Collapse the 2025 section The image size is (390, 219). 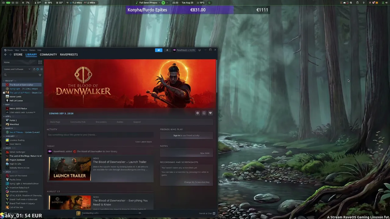point(8,148)
